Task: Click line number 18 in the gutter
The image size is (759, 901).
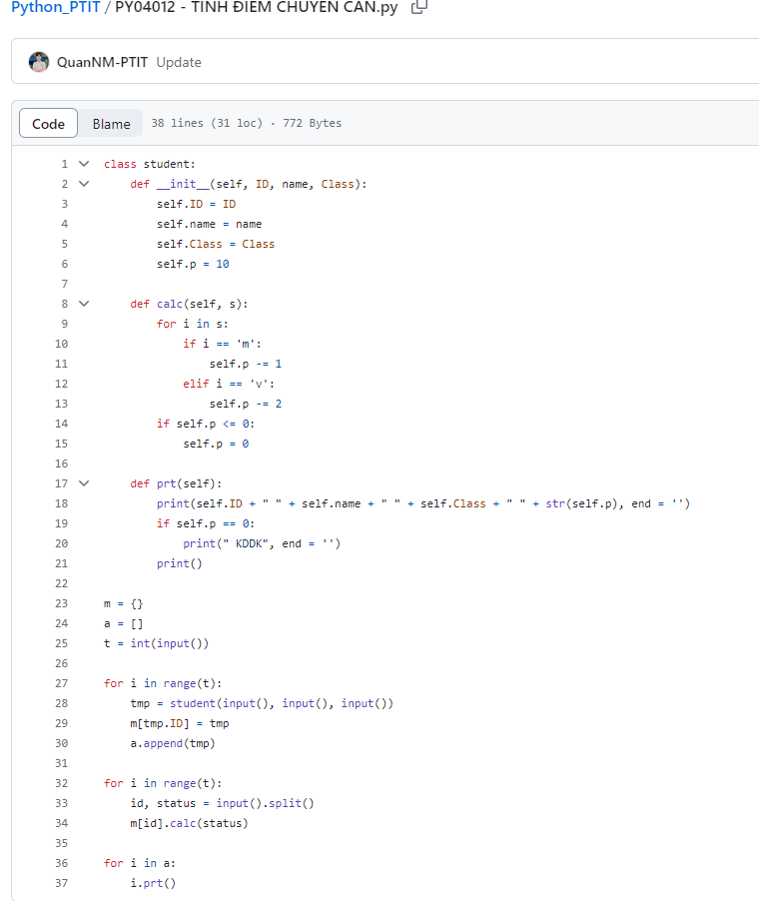Action: 62,503
